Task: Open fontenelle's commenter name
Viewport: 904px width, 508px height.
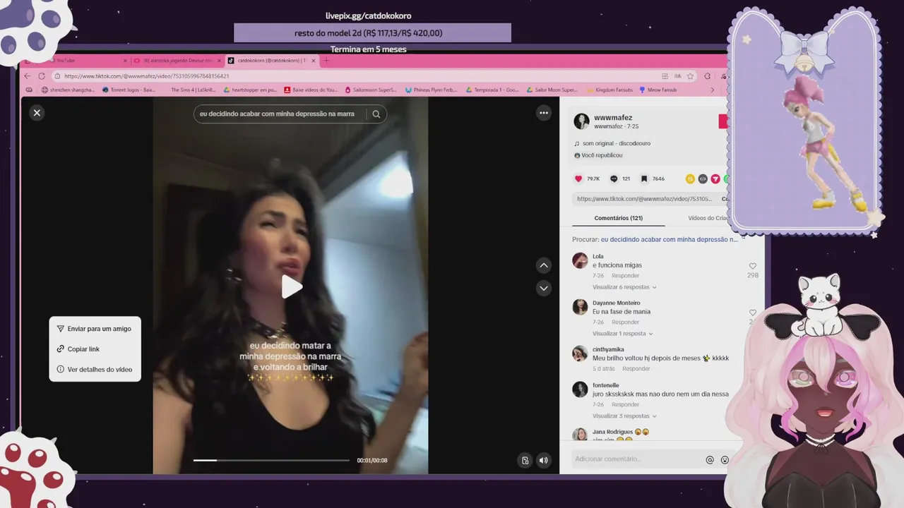Action: point(605,385)
